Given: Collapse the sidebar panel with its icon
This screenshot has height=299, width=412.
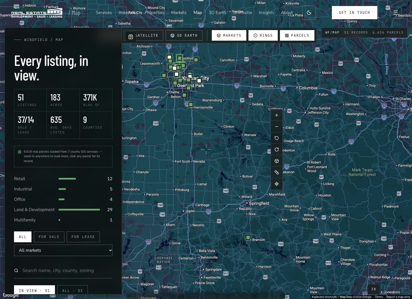Looking at the screenshot, I should coord(130,37).
